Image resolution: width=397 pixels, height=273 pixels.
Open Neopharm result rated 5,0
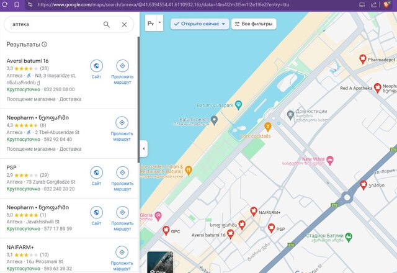(37, 207)
